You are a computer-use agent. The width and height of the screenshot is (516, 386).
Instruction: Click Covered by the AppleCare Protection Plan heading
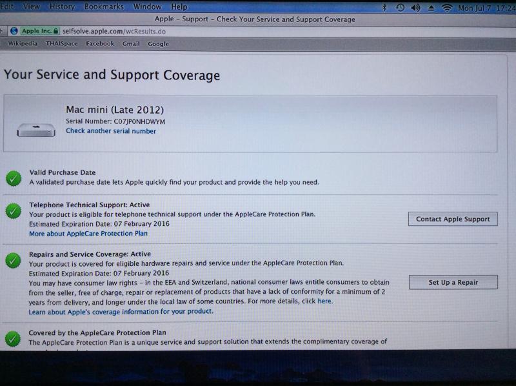pos(97,332)
